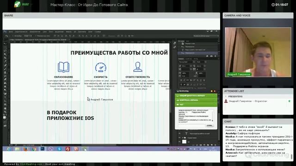This screenshot has width=296, height=166.
Task: Delete current state in History panel
Action: pyautogui.click(x=216, y=56)
